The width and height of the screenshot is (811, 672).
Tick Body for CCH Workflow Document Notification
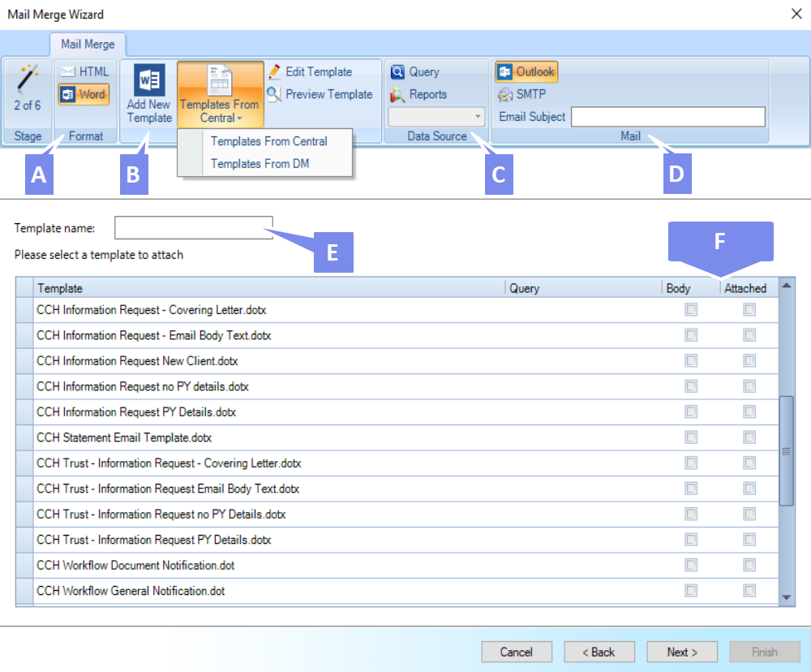click(691, 565)
